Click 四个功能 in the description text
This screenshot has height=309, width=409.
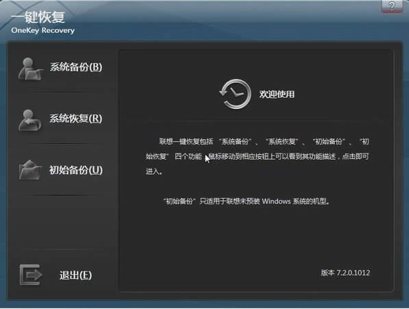188,156
